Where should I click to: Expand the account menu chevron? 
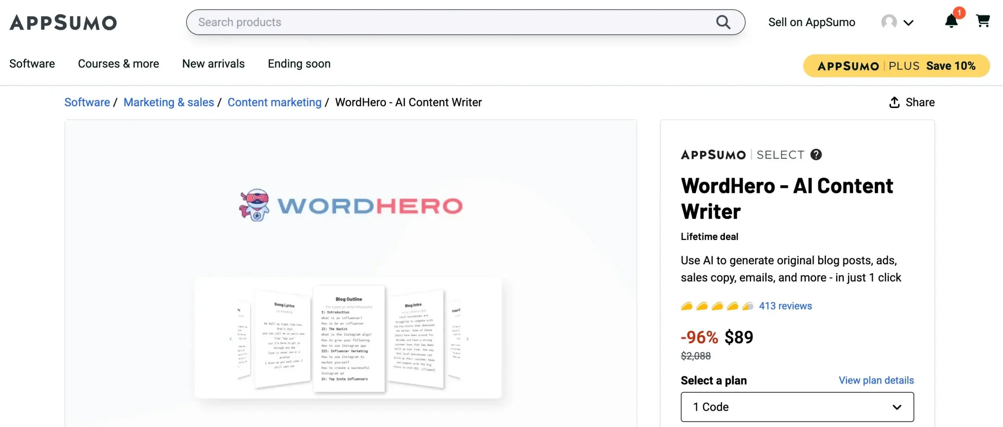[x=908, y=23]
